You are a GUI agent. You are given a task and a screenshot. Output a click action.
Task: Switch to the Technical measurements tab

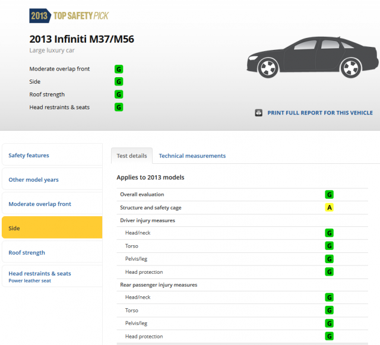click(x=192, y=156)
